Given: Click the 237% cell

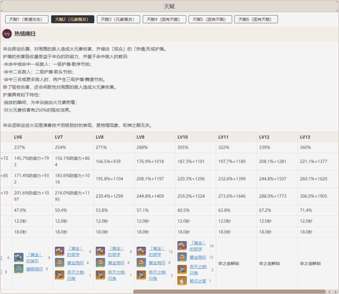Looking at the screenshot, I should 32,147.
